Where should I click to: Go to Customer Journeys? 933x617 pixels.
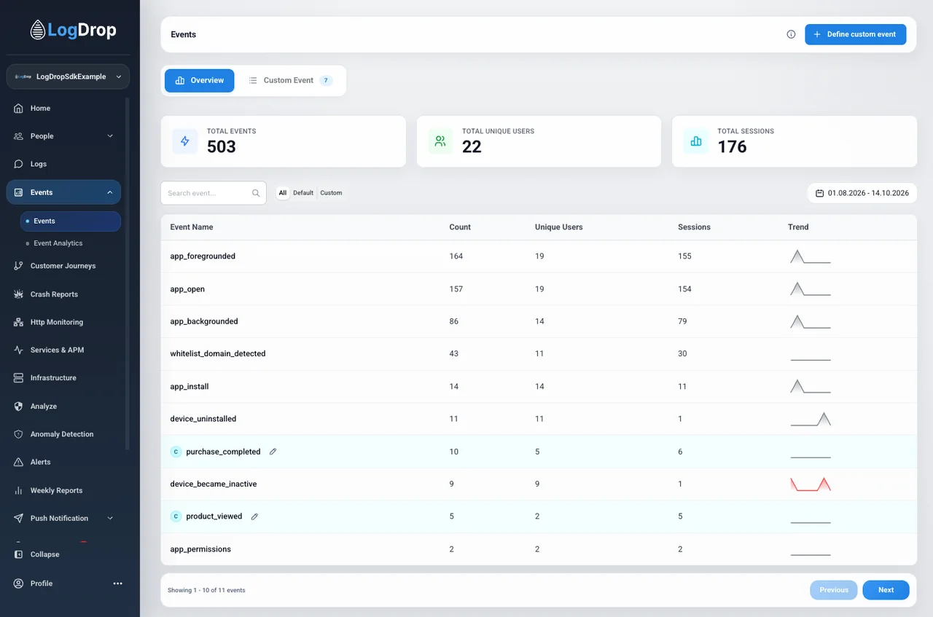[x=63, y=266]
